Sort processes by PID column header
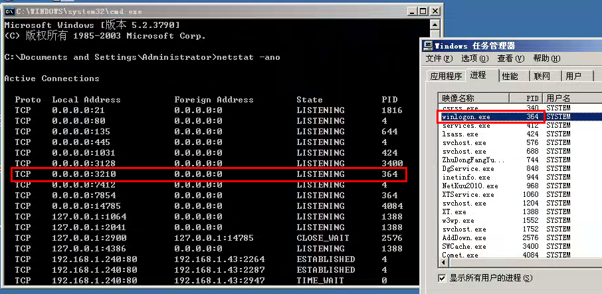 [x=532, y=98]
